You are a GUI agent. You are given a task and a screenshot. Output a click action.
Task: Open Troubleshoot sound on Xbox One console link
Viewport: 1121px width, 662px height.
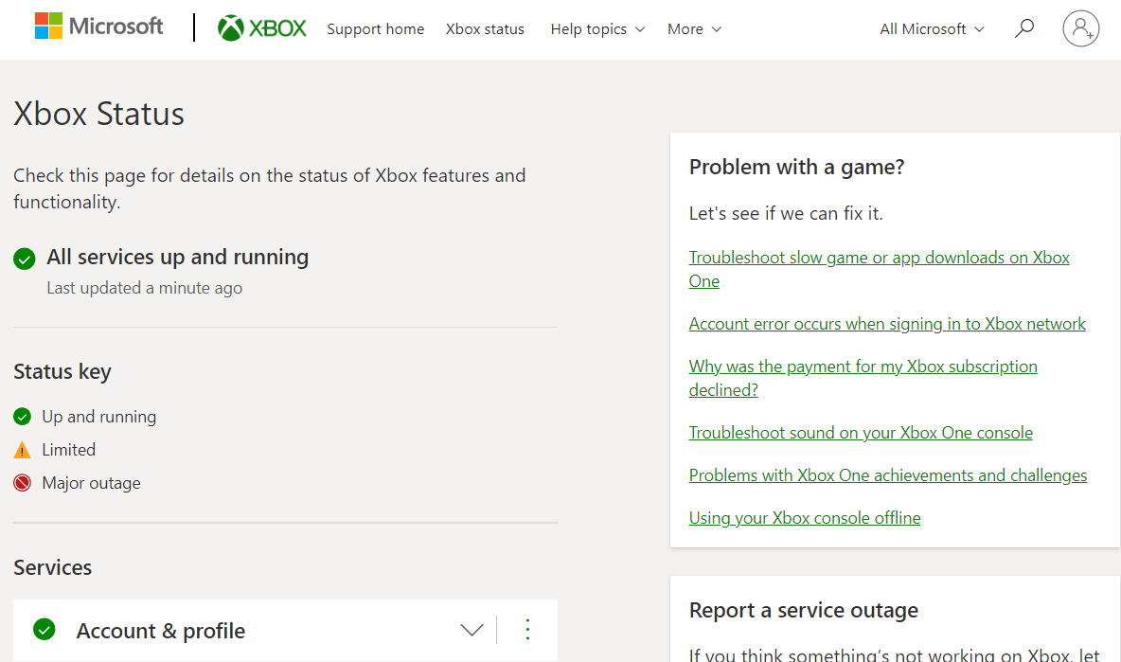coord(861,433)
